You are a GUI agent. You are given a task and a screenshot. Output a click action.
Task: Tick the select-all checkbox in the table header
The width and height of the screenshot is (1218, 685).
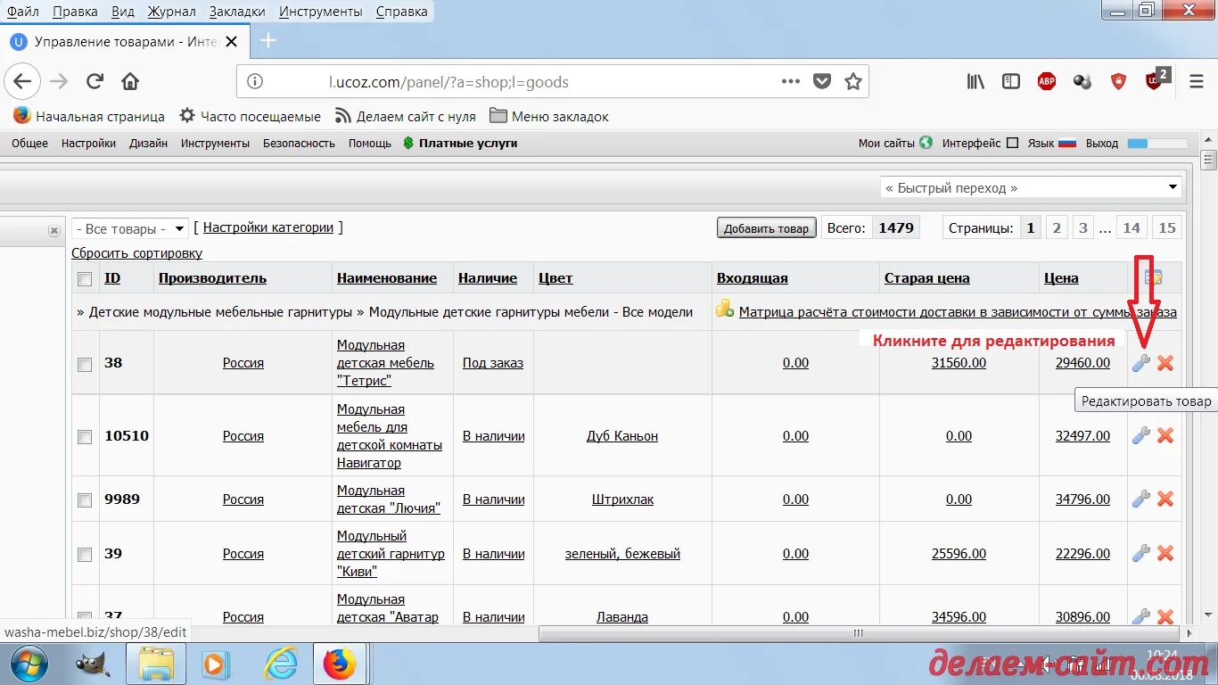tap(85, 279)
